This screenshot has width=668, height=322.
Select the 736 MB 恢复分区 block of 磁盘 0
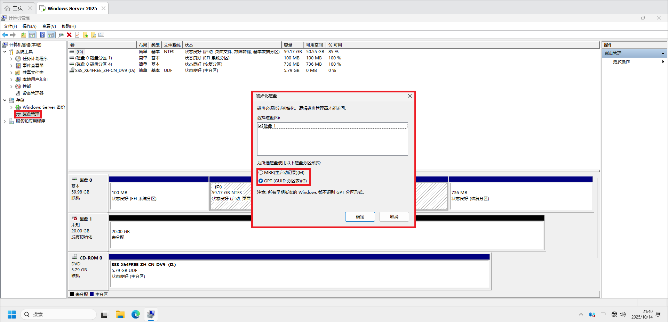point(521,196)
